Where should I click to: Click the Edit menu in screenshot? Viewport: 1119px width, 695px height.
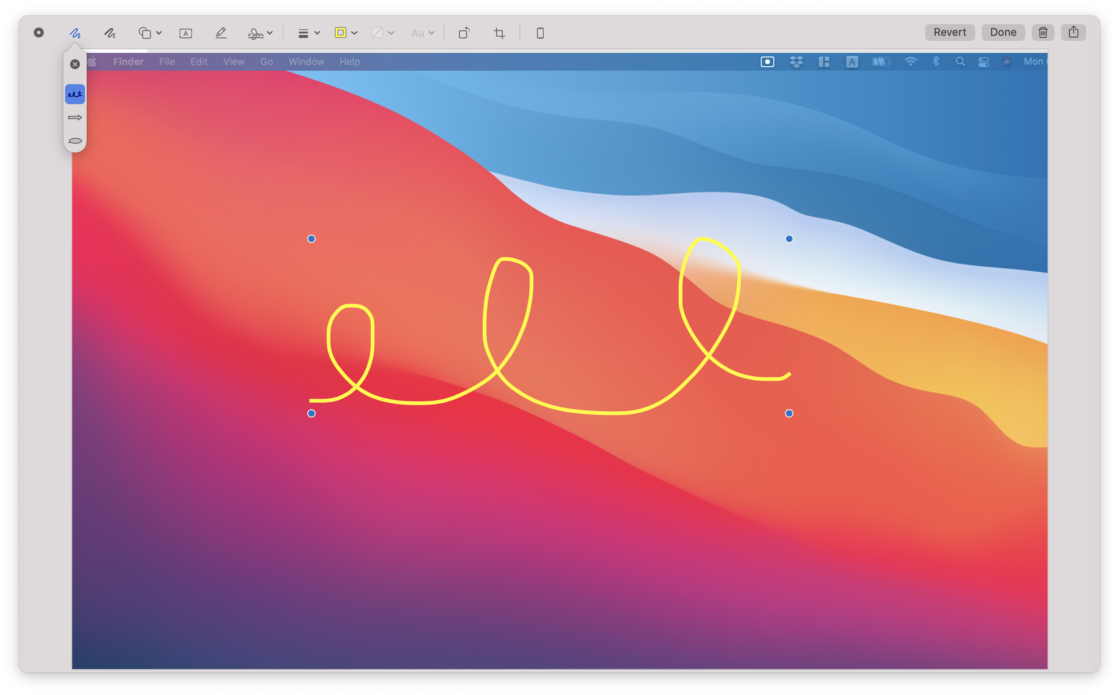coord(199,62)
